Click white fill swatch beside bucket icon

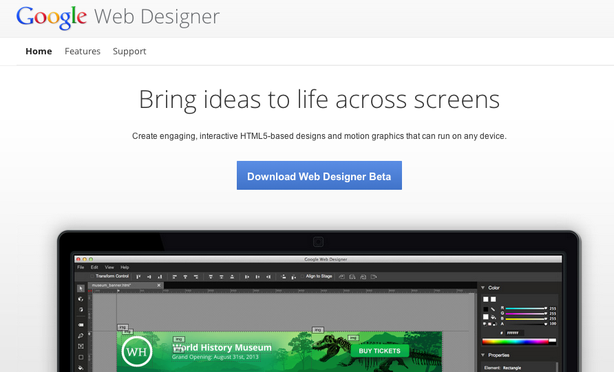coord(485,317)
